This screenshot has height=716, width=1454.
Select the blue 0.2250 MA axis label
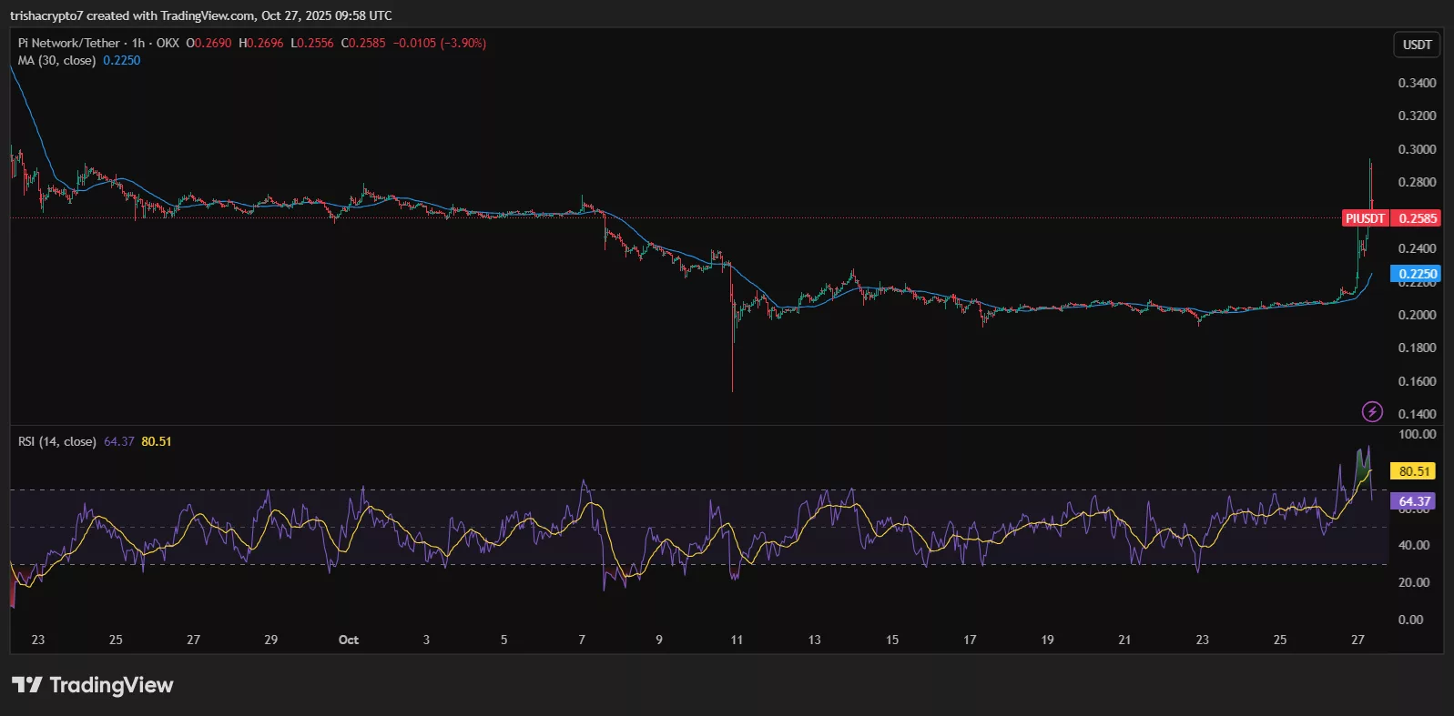pos(1417,274)
